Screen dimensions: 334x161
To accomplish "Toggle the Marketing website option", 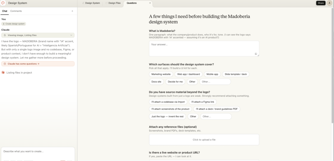I will coord(161,74).
